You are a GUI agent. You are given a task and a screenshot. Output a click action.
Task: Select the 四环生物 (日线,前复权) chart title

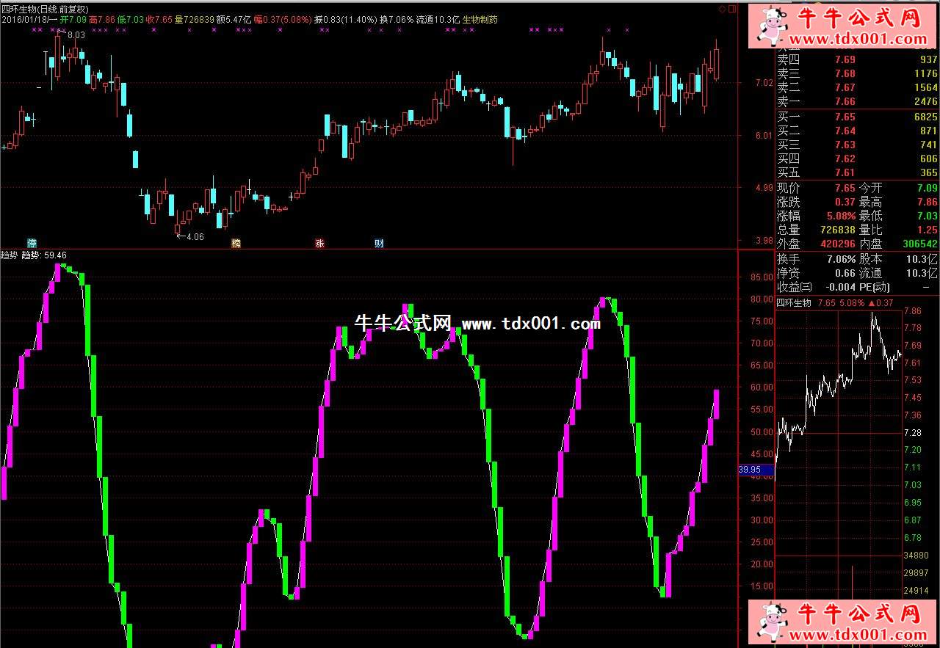51,9
